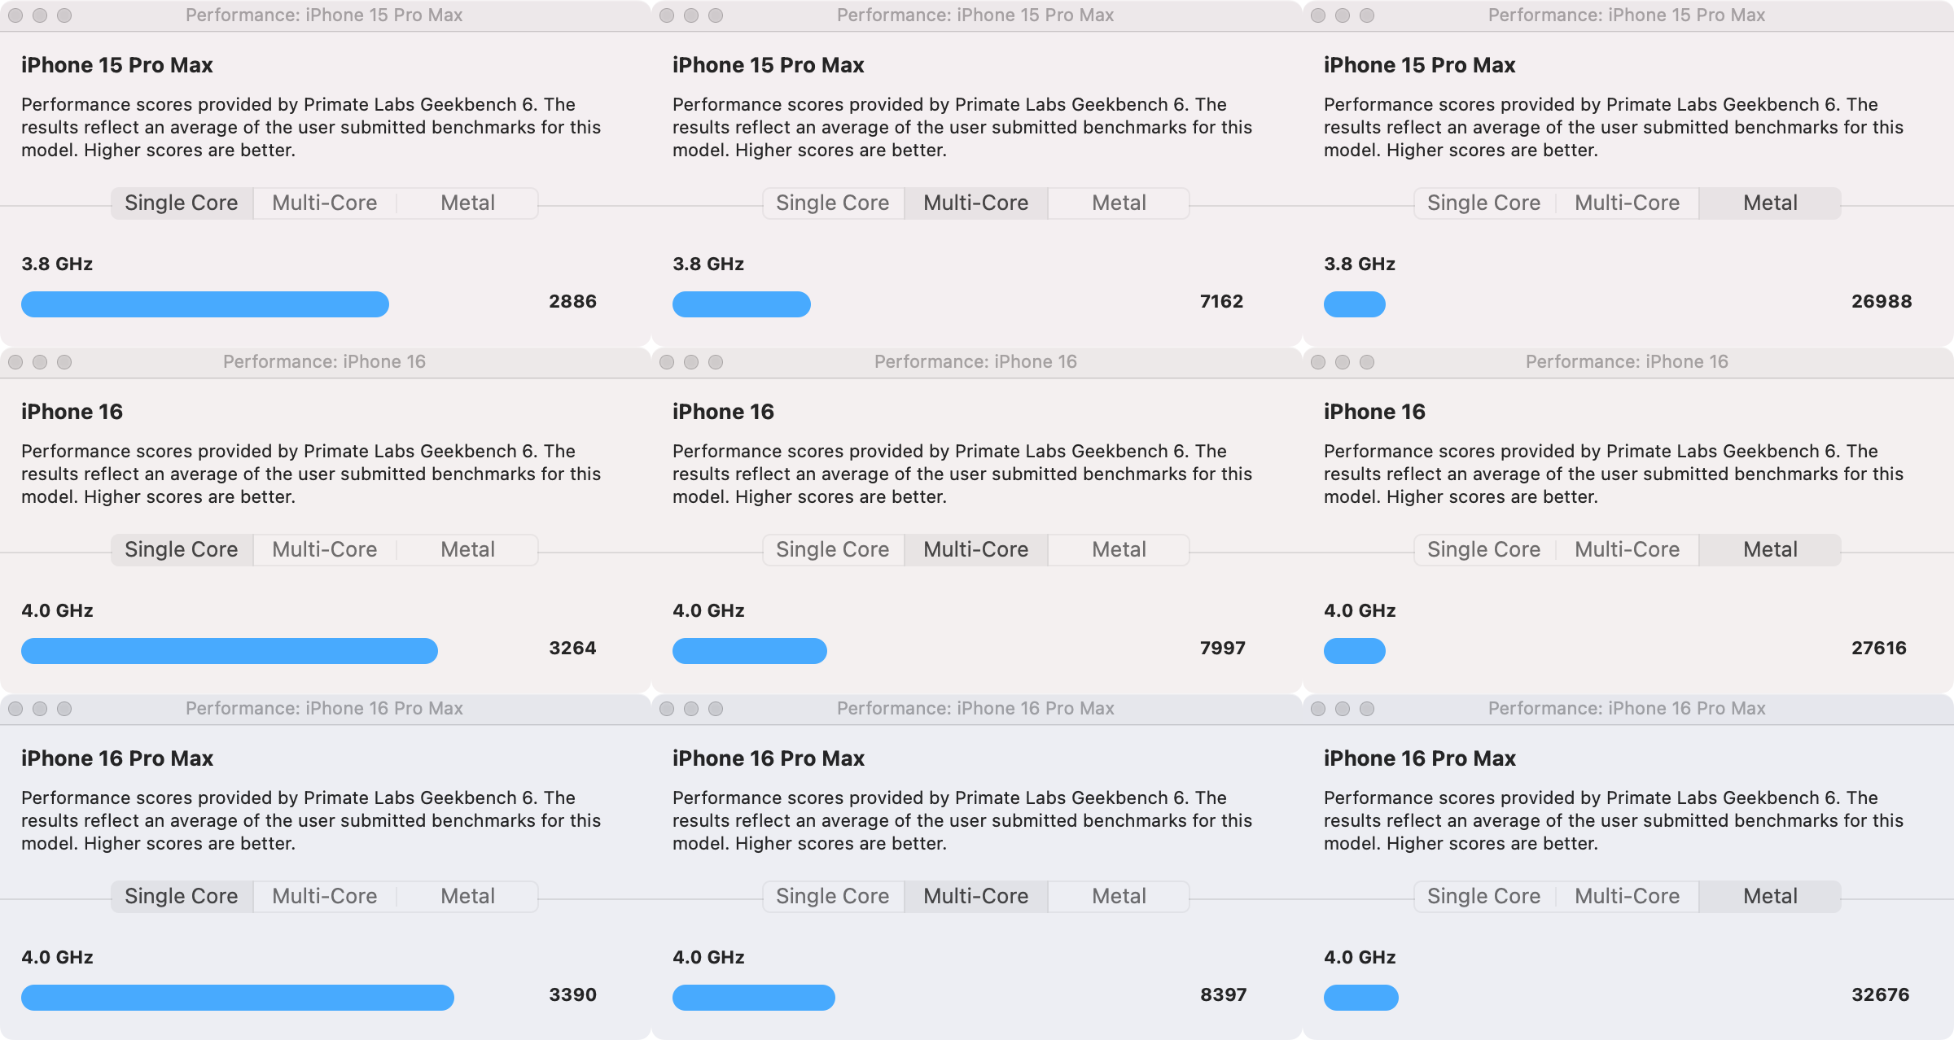
Task: Minimize the iPhone 16 Pro Max window scoring 3390
Action: coord(40,709)
